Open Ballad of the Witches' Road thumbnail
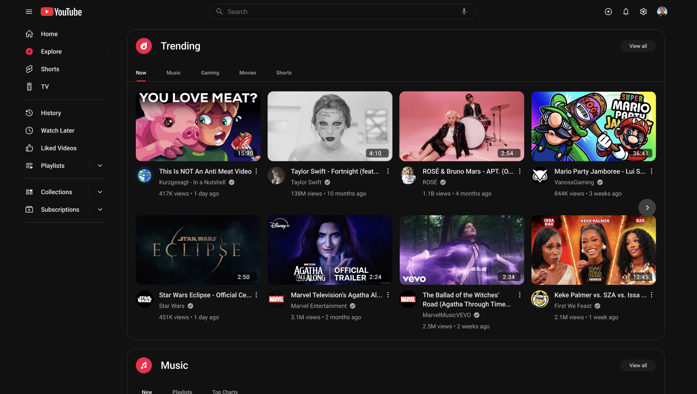 [x=461, y=250]
